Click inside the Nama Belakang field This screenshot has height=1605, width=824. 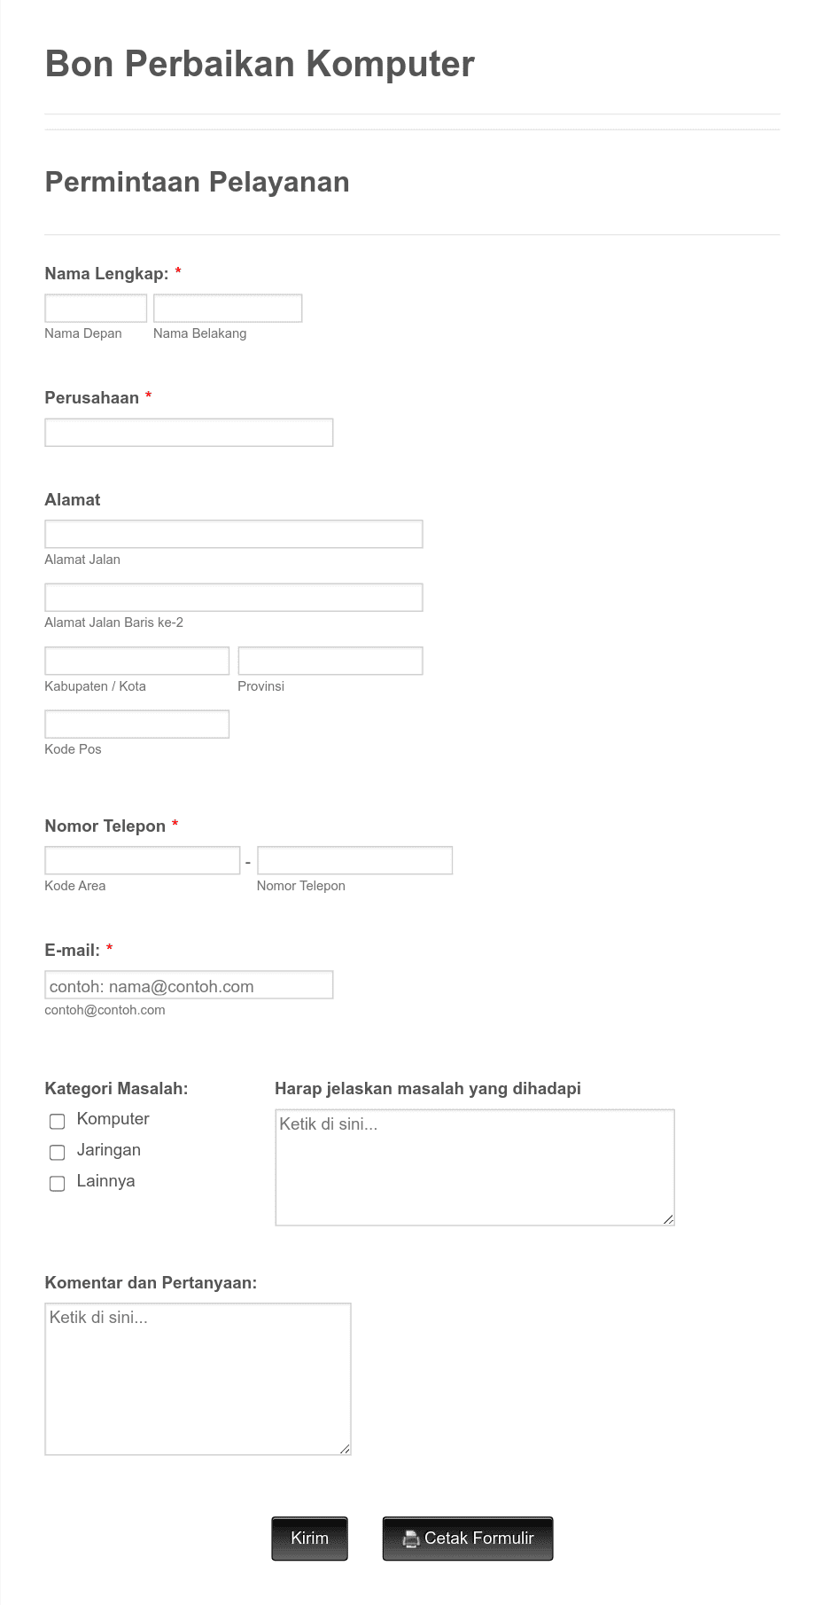(227, 308)
